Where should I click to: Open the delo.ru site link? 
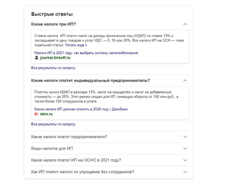coord(46,114)
